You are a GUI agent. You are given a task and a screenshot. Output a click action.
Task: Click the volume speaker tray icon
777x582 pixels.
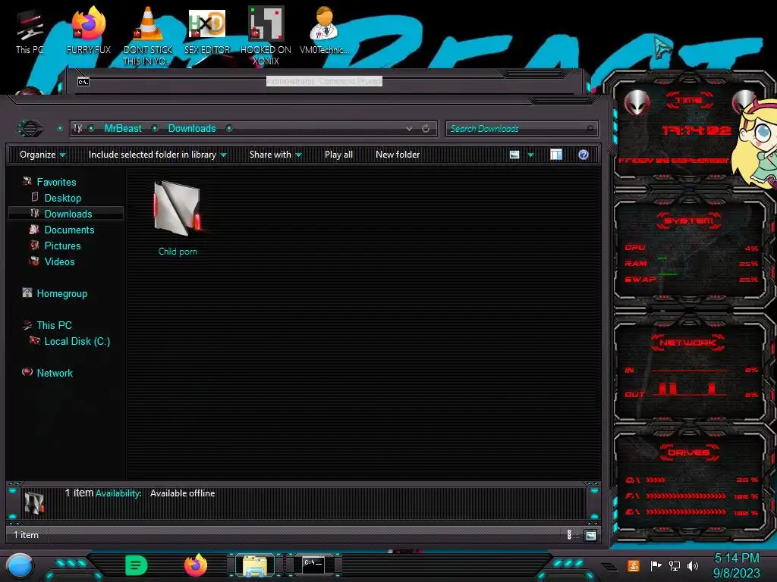pyautogui.click(x=693, y=565)
